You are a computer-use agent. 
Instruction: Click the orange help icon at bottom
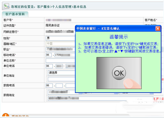(x=6, y=115)
